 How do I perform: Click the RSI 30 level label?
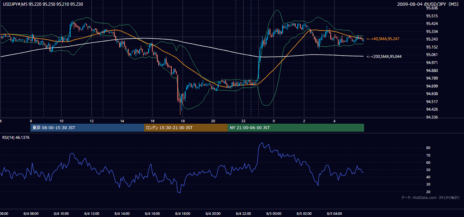[428, 184]
